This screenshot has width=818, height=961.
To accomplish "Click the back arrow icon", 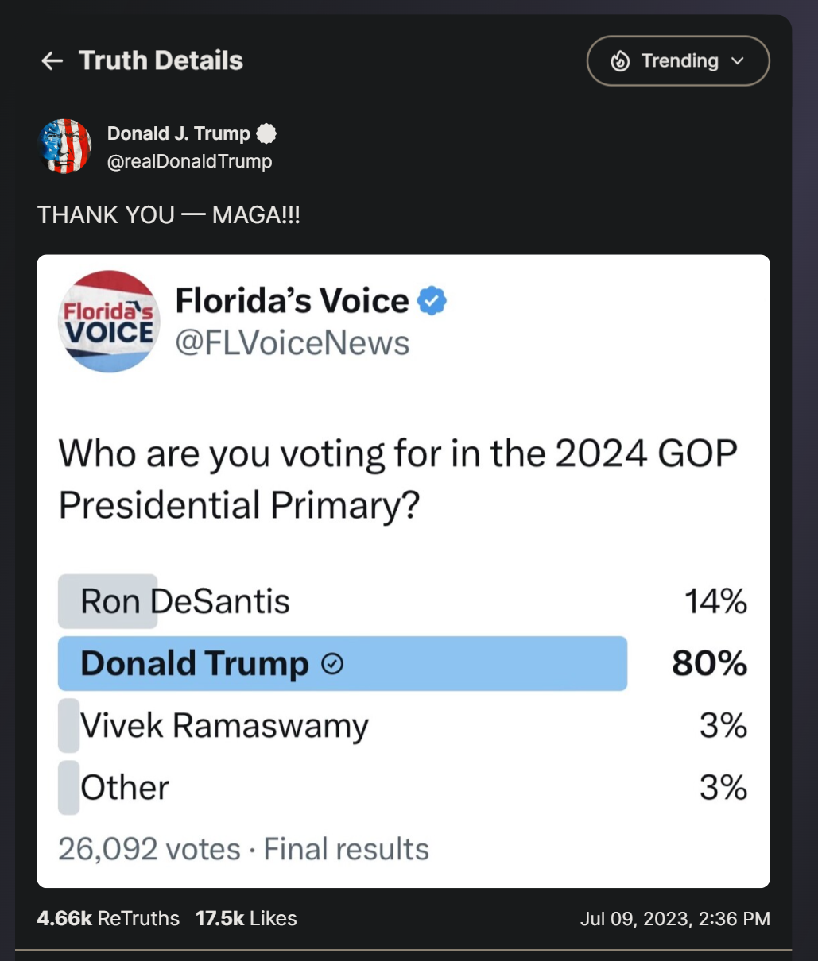I will [x=52, y=61].
